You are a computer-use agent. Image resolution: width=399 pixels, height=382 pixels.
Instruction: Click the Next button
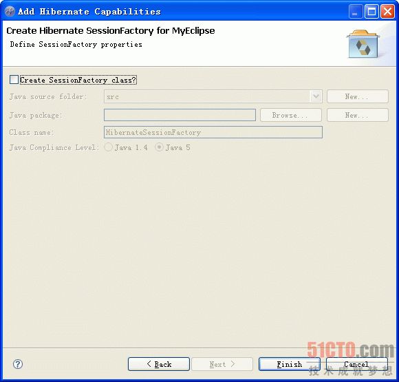pyautogui.click(x=222, y=364)
